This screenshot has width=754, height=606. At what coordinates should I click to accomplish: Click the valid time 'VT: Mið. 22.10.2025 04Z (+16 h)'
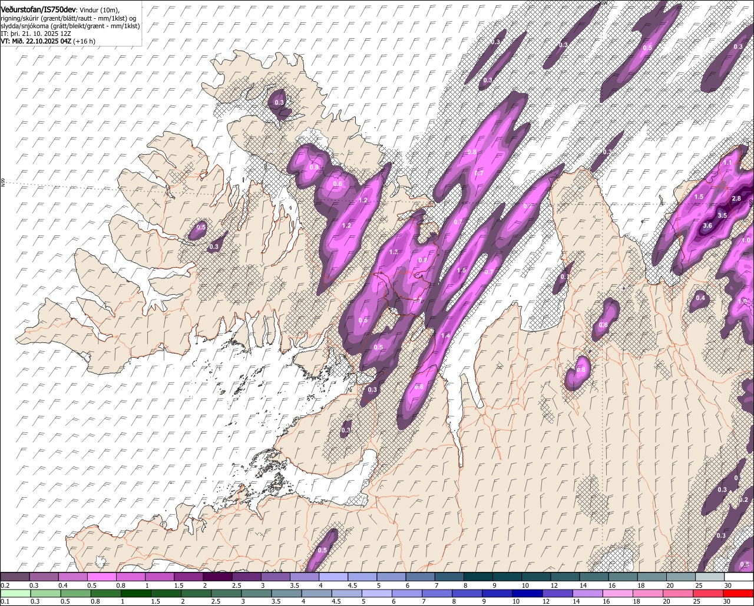click(48, 41)
